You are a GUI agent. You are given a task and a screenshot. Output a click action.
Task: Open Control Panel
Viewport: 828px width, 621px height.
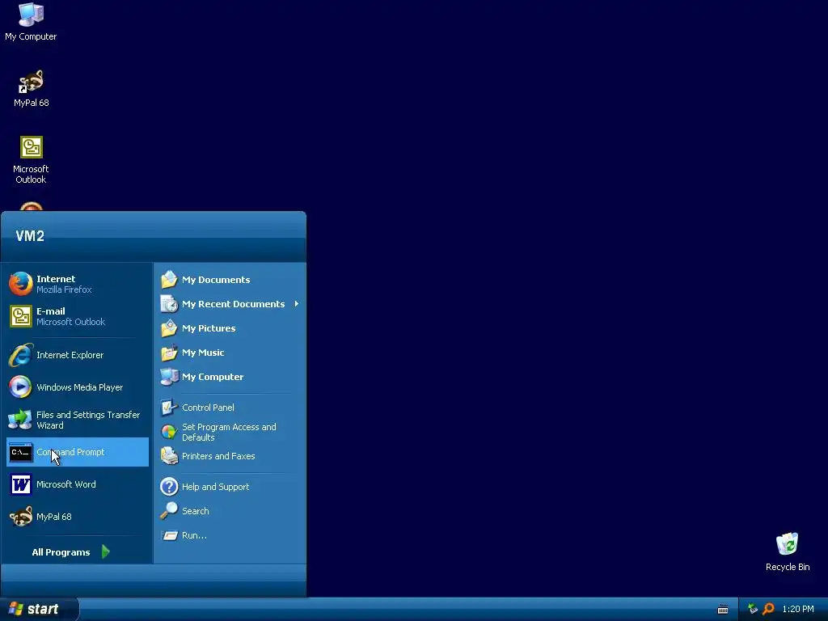click(229, 408)
